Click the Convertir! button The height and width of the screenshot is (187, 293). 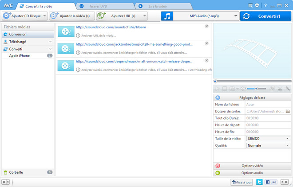[x=265, y=16]
